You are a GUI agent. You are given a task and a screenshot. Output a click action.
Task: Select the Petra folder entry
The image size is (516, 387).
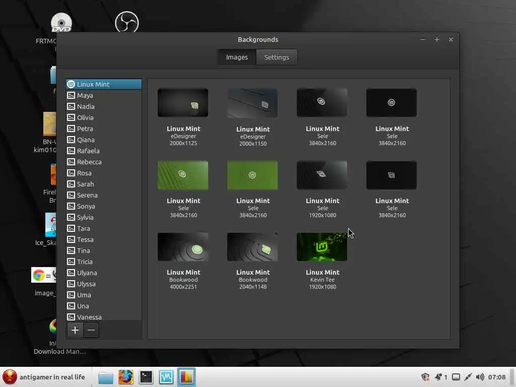(x=104, y=128)
